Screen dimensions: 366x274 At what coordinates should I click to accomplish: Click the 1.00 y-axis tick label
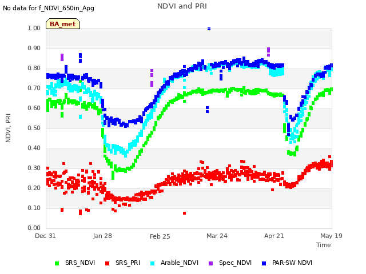[x=34, y=28]
